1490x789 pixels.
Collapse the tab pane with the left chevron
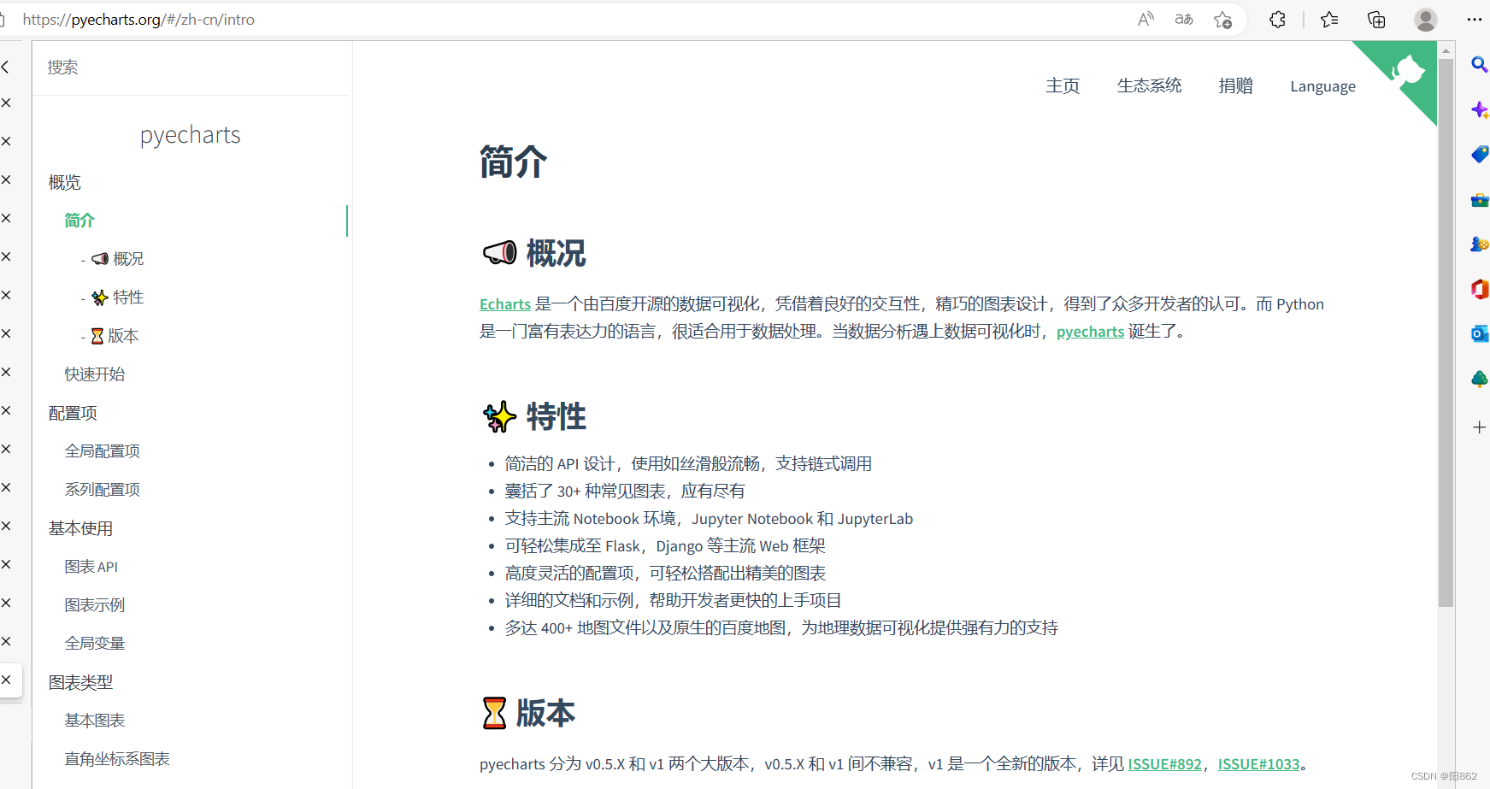(x=6, y=67)
